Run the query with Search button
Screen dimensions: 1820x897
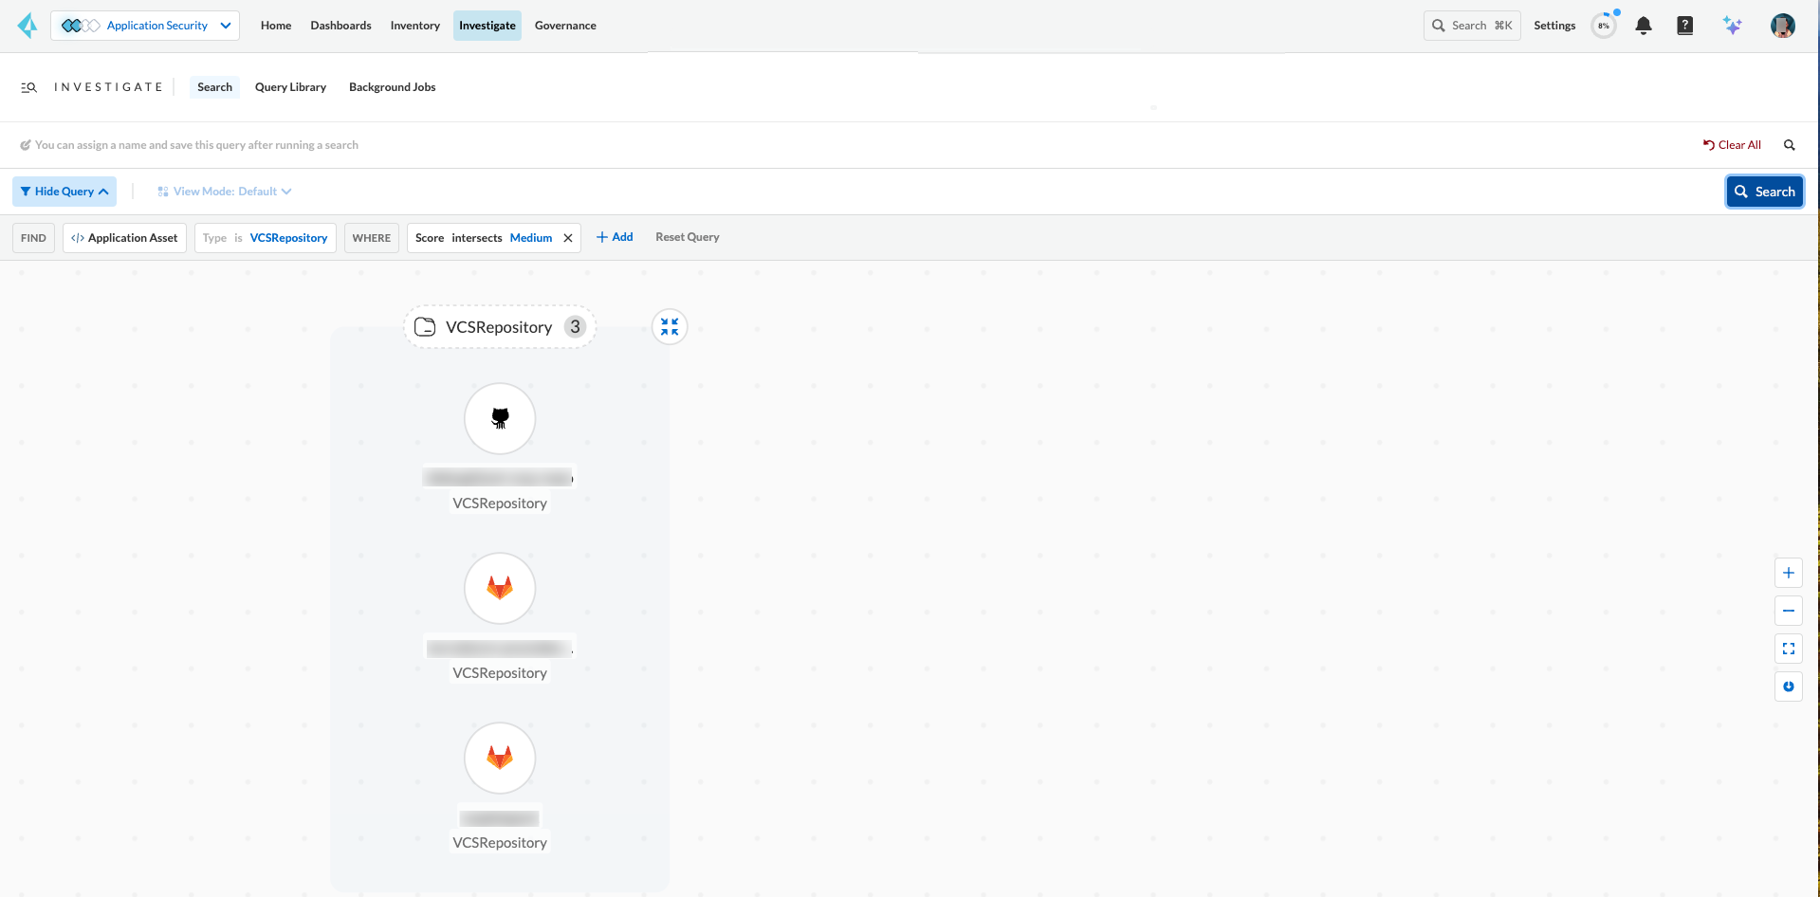1765,192
